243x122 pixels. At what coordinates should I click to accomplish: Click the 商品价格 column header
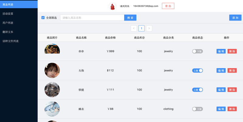tap(110, 38)
